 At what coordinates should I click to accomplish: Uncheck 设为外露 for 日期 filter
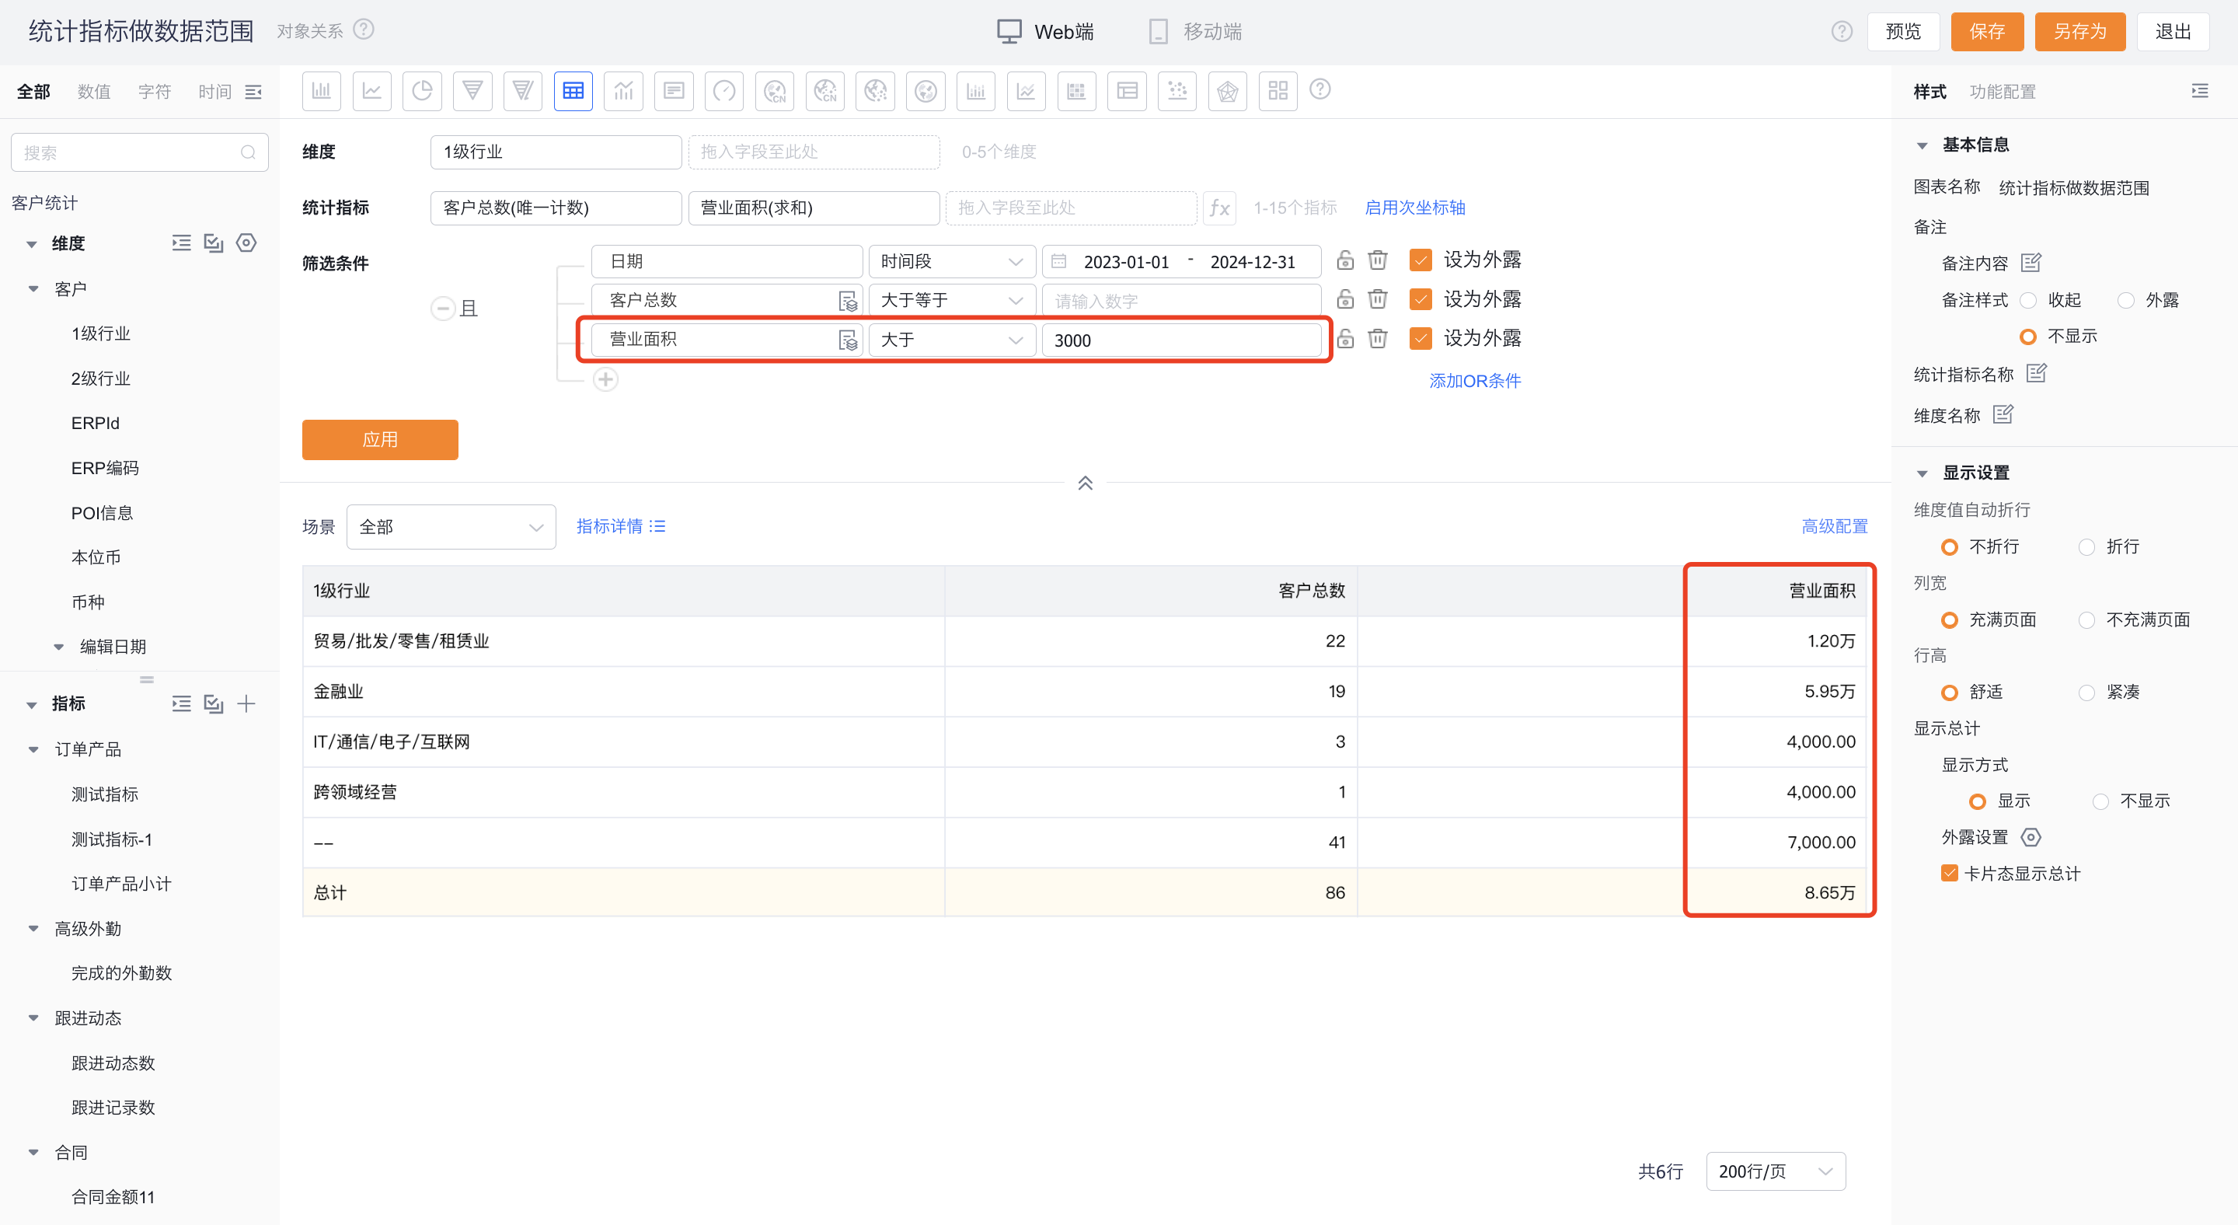pos(1421,260)
